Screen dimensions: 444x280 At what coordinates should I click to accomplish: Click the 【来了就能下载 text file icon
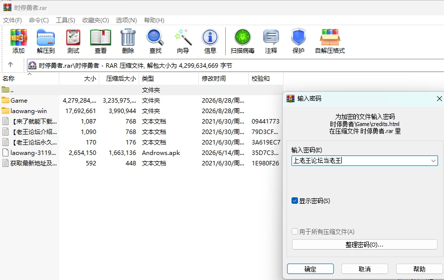[5, 121]
